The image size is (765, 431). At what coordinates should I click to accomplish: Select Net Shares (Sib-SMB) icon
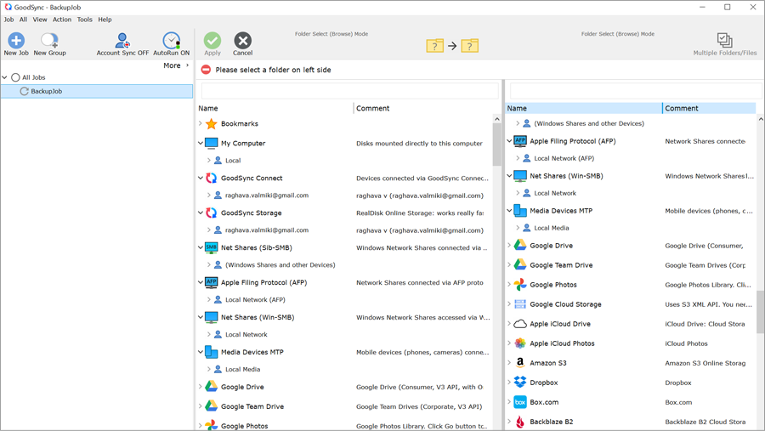point(212,248)
